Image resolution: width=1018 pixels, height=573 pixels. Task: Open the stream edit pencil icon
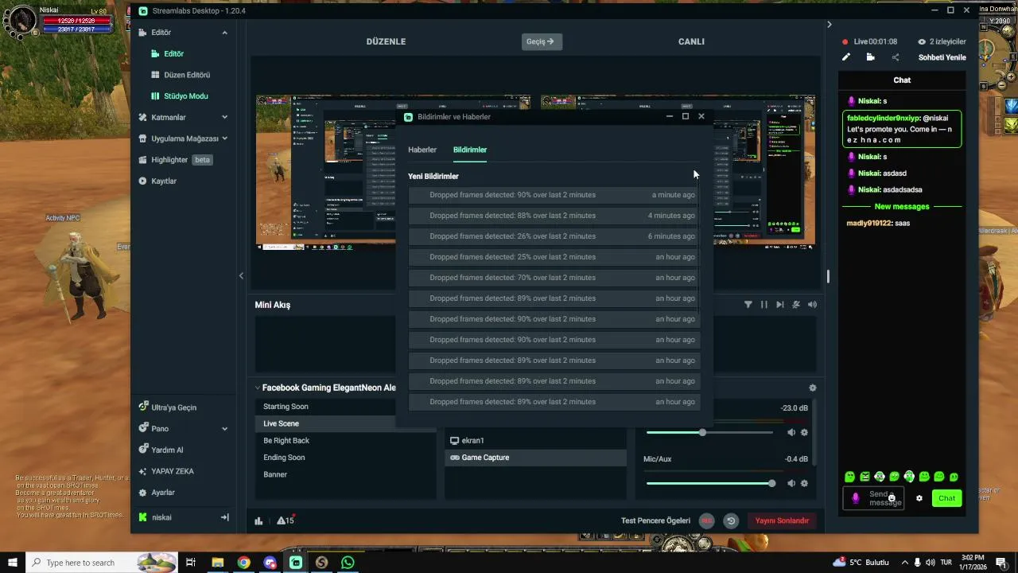[846, 57]
